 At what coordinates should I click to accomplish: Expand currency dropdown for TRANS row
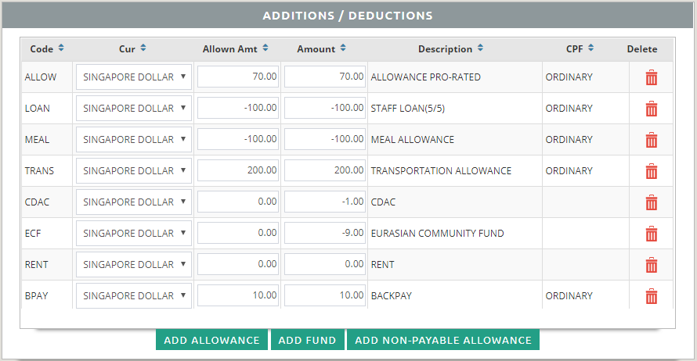(x=134, y=170)
